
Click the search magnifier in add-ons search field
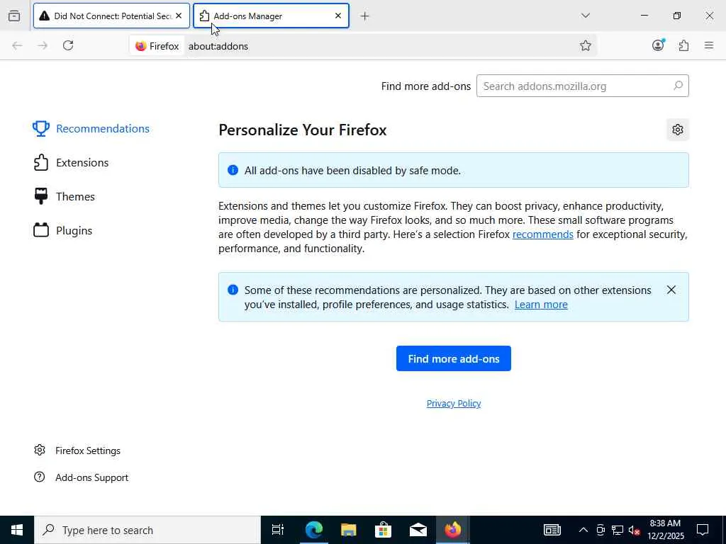point(678,86)
